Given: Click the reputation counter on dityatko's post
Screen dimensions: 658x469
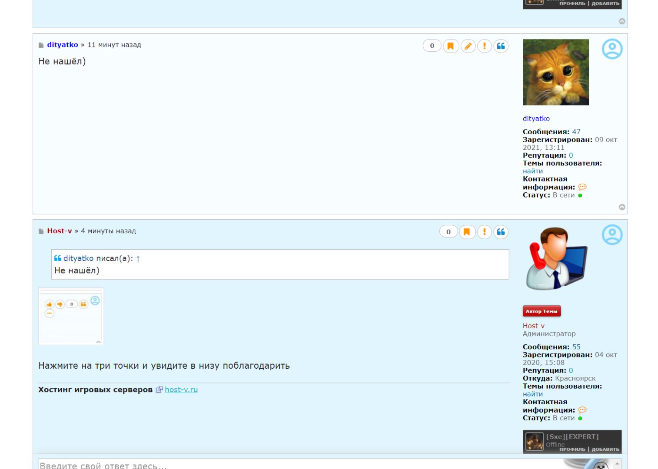Looking at the screenshot, I should point(432,46).
